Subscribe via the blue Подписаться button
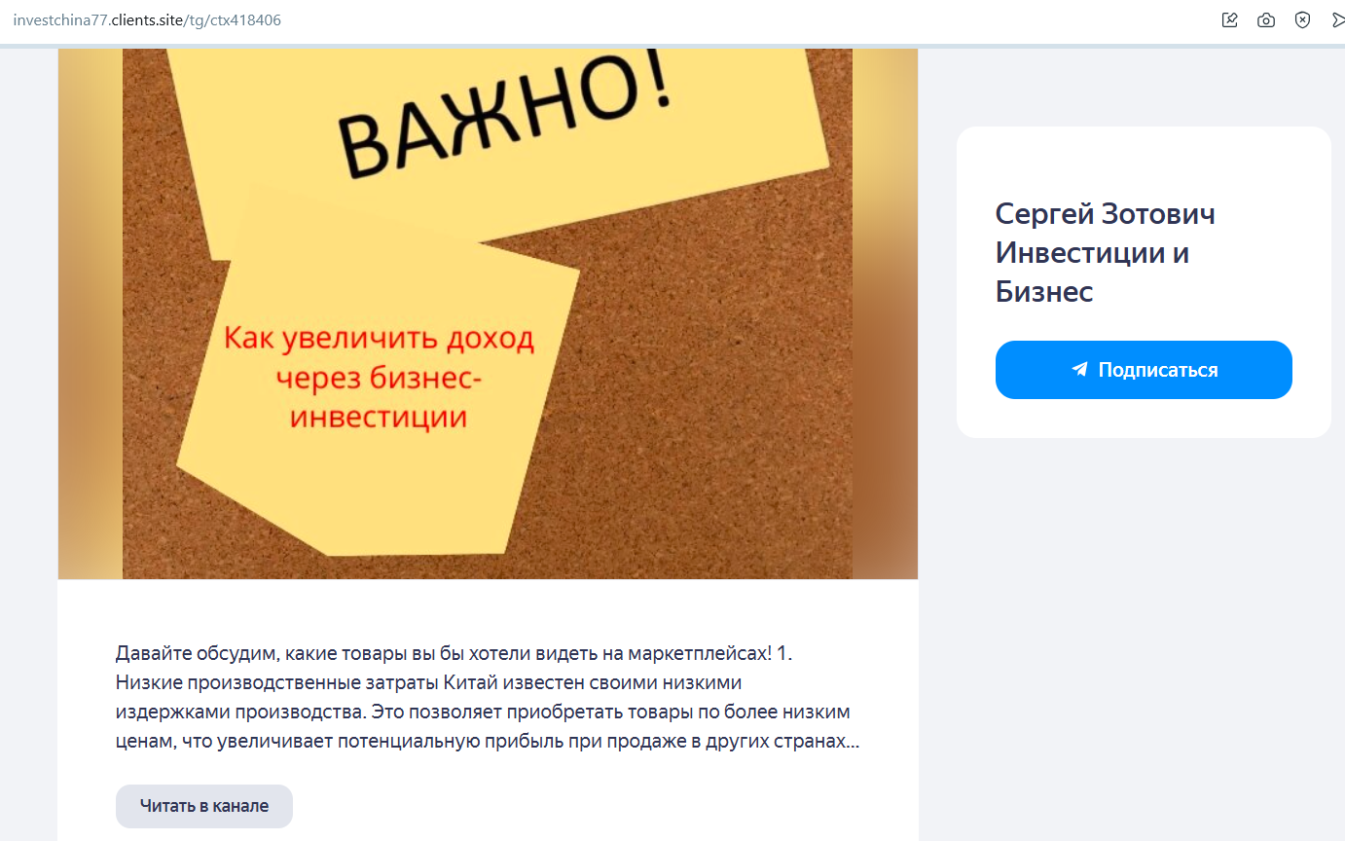This screenshot has height=841, width=1345. pos(1144,370)
